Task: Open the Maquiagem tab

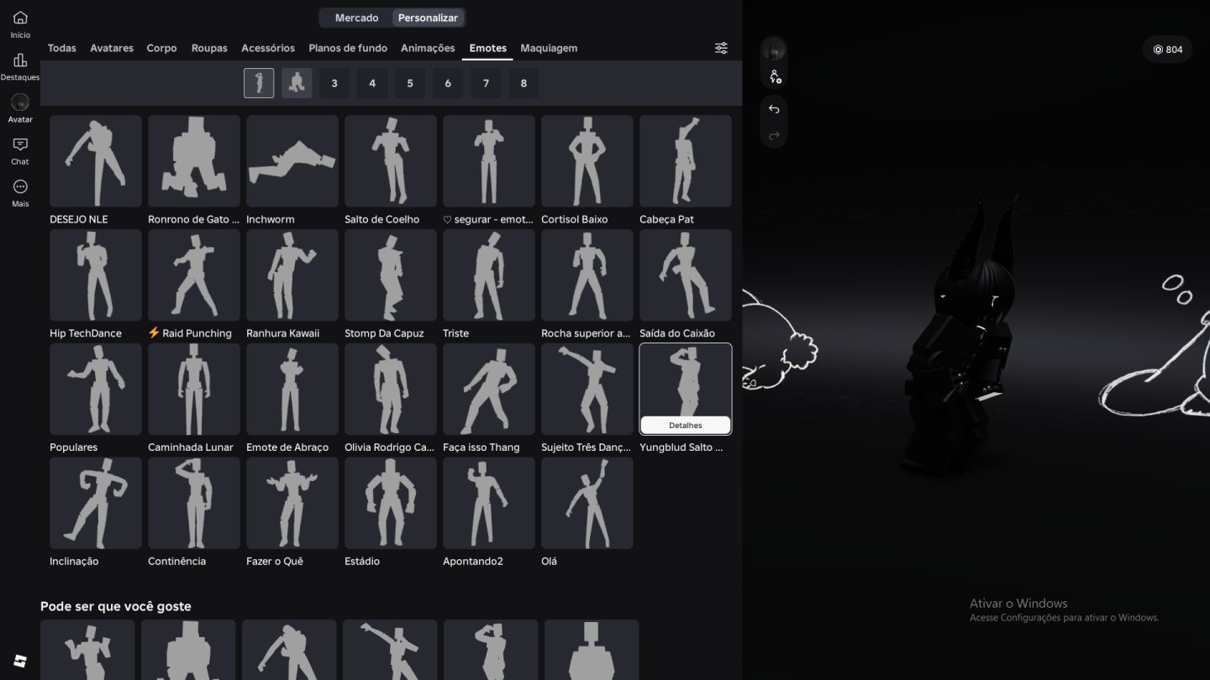Action: pyautogui.click(x=549, y=48)
